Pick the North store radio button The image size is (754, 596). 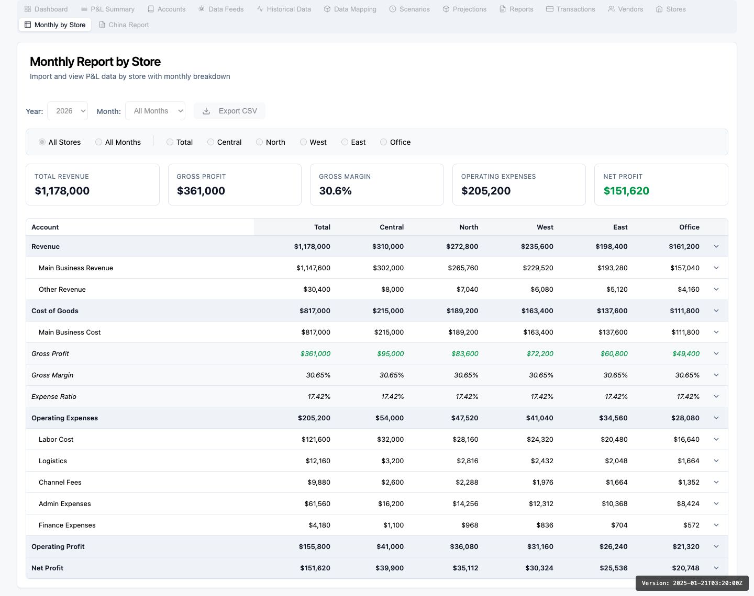click(259, 142)
